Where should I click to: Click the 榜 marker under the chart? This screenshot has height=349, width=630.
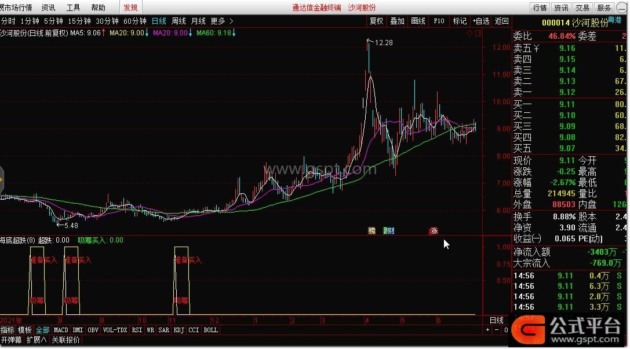pyautogui.click(x=372, y=231)
